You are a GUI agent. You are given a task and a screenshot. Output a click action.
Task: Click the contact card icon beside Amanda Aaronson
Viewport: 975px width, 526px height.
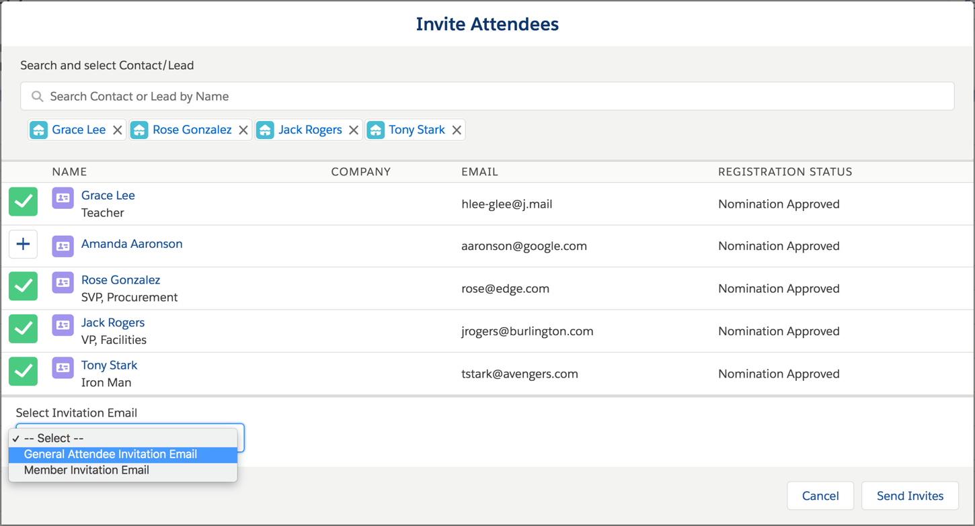pyautogui.click(x=62, y=244)
